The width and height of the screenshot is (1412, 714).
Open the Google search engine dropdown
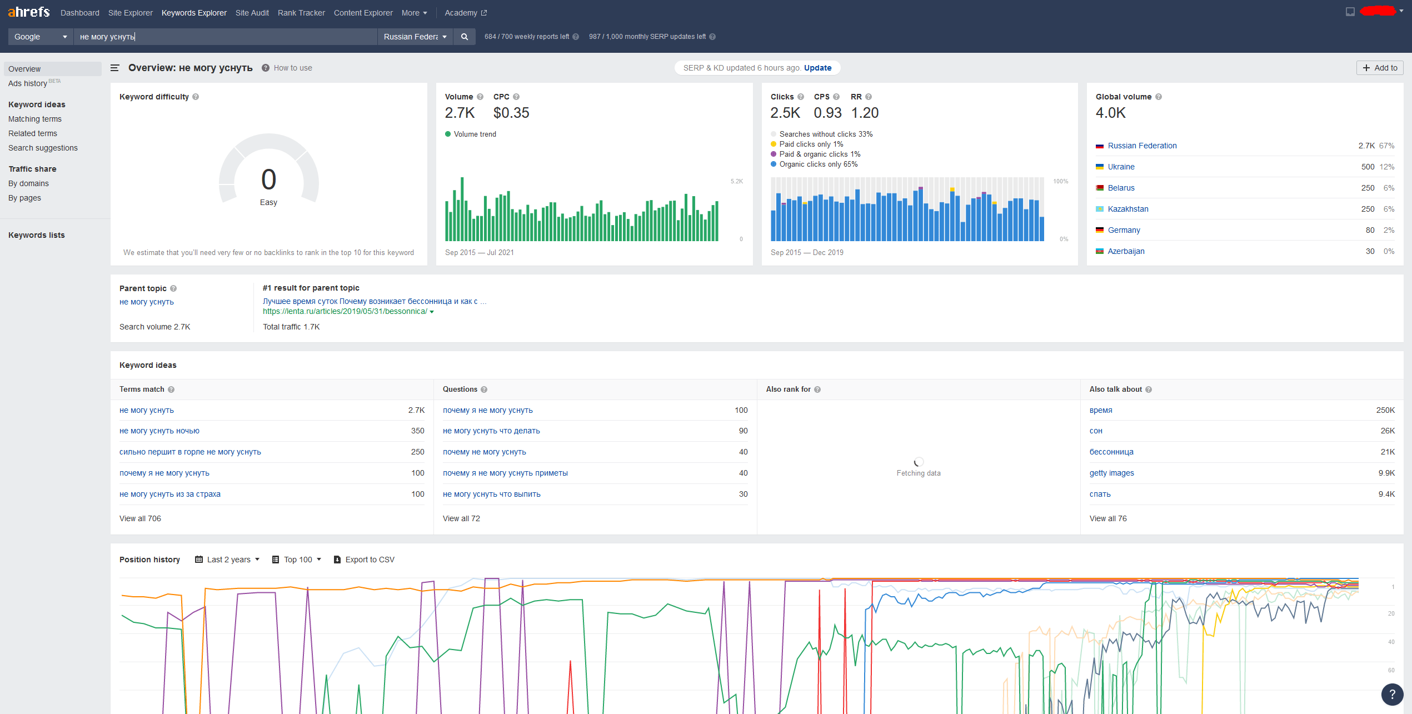tap(41, 37)
